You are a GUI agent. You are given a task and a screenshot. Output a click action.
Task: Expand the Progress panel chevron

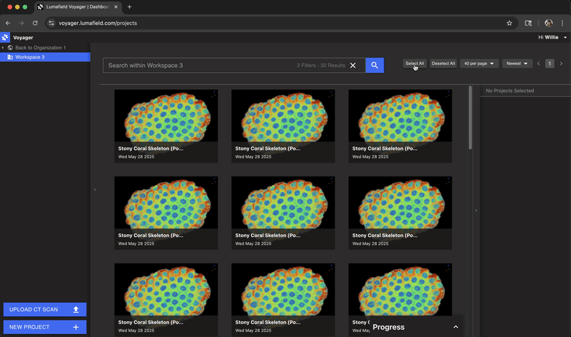click(455, 327)
